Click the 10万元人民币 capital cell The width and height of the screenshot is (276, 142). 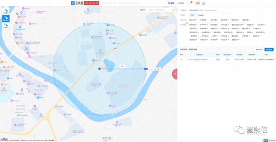239,60
